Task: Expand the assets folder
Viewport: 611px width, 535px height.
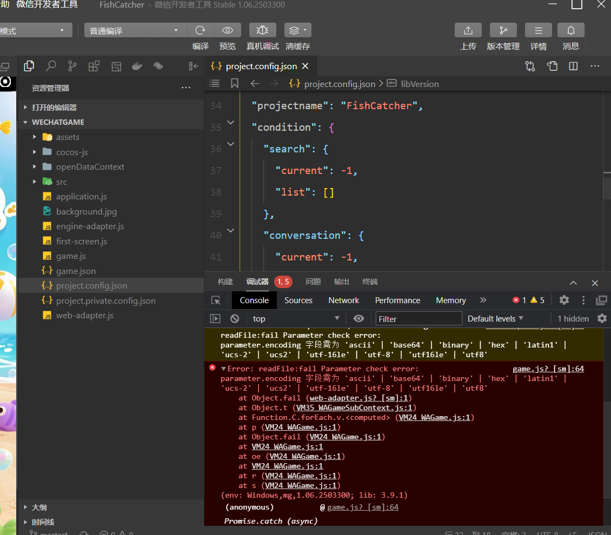Action: [x=67, y=137]
